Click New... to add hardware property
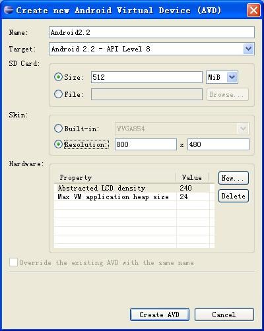The height and width of the screenshot is (331, 264). [x=234, y=178]
